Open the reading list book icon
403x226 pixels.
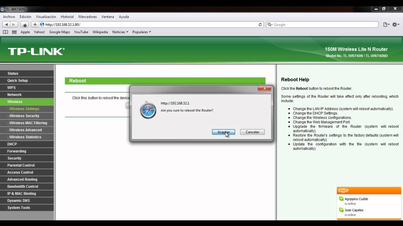5,32
